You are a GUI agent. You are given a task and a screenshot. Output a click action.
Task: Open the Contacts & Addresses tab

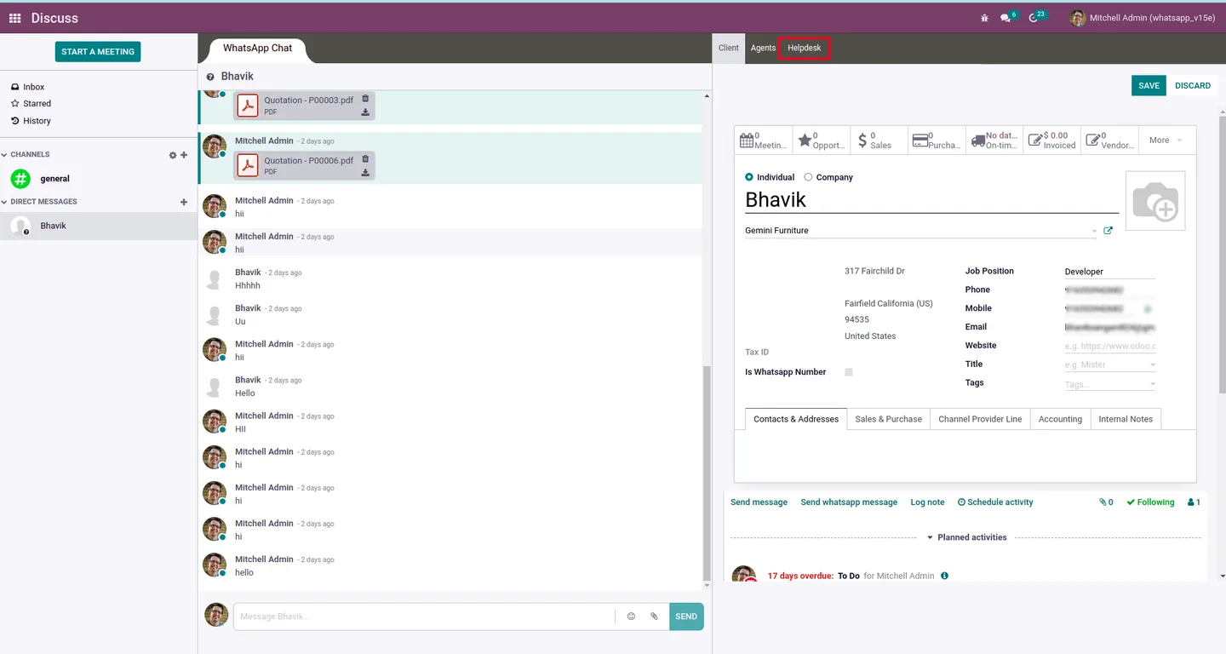pos(796,419)
